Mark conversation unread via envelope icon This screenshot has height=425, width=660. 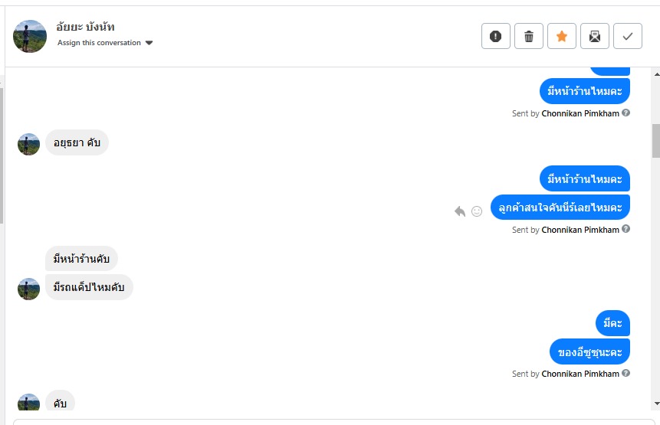(595, 36)
